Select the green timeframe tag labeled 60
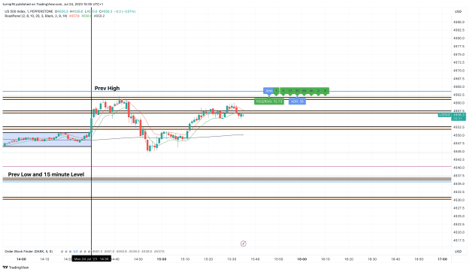 [x=305, y=91]
